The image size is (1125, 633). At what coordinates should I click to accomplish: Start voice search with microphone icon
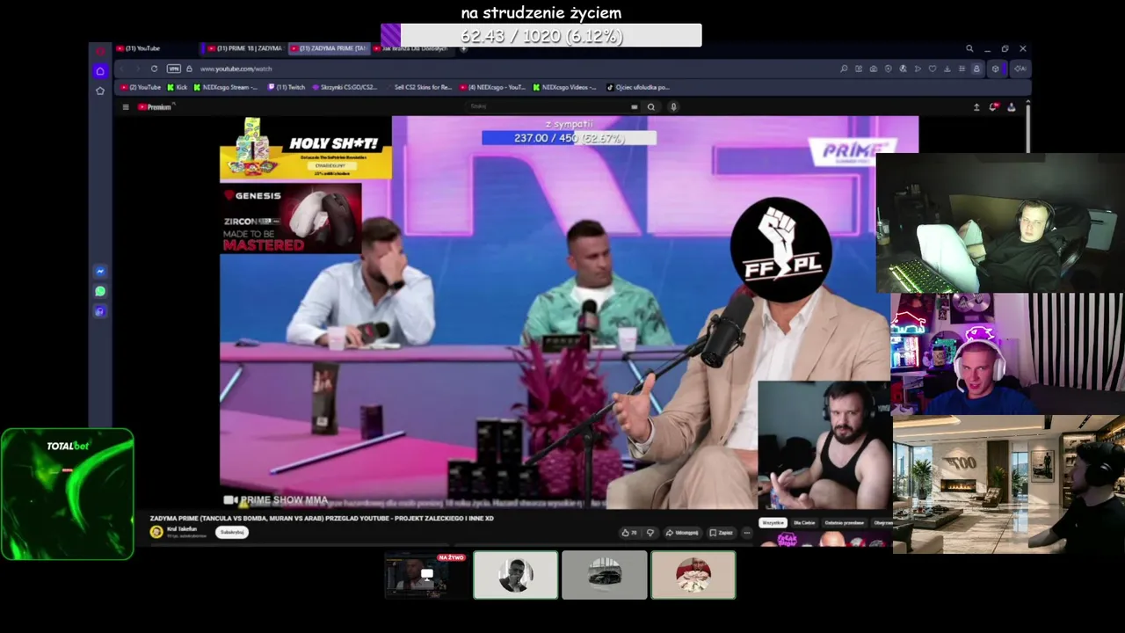[x=673, y=107]
